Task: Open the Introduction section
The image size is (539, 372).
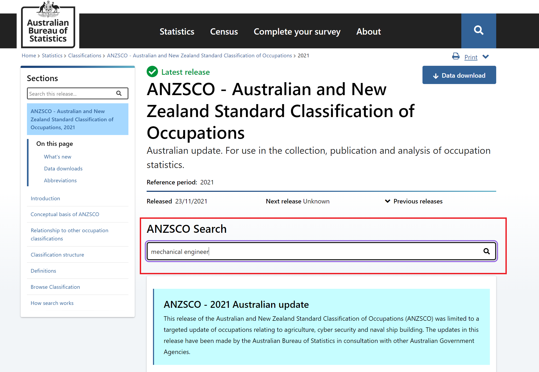Action: (x=45, y=198)
